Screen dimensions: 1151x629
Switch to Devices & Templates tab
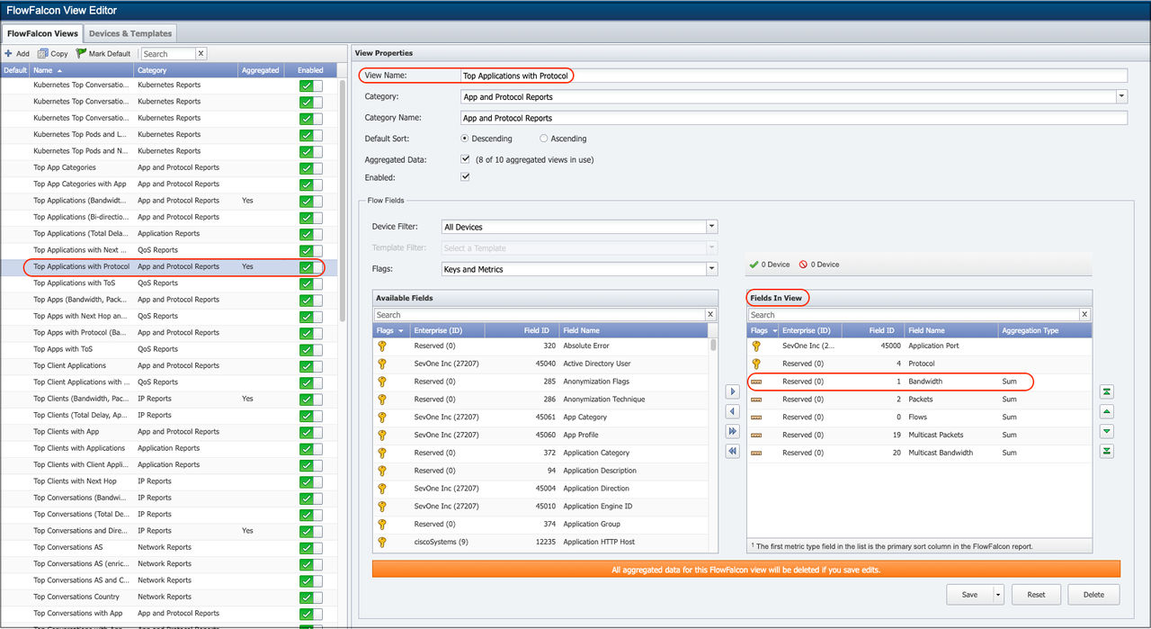pyautogui.click(x=130, y=33)
